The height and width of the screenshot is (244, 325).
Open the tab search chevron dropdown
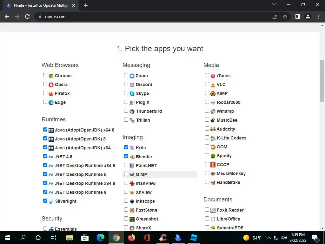click(274, 4)
